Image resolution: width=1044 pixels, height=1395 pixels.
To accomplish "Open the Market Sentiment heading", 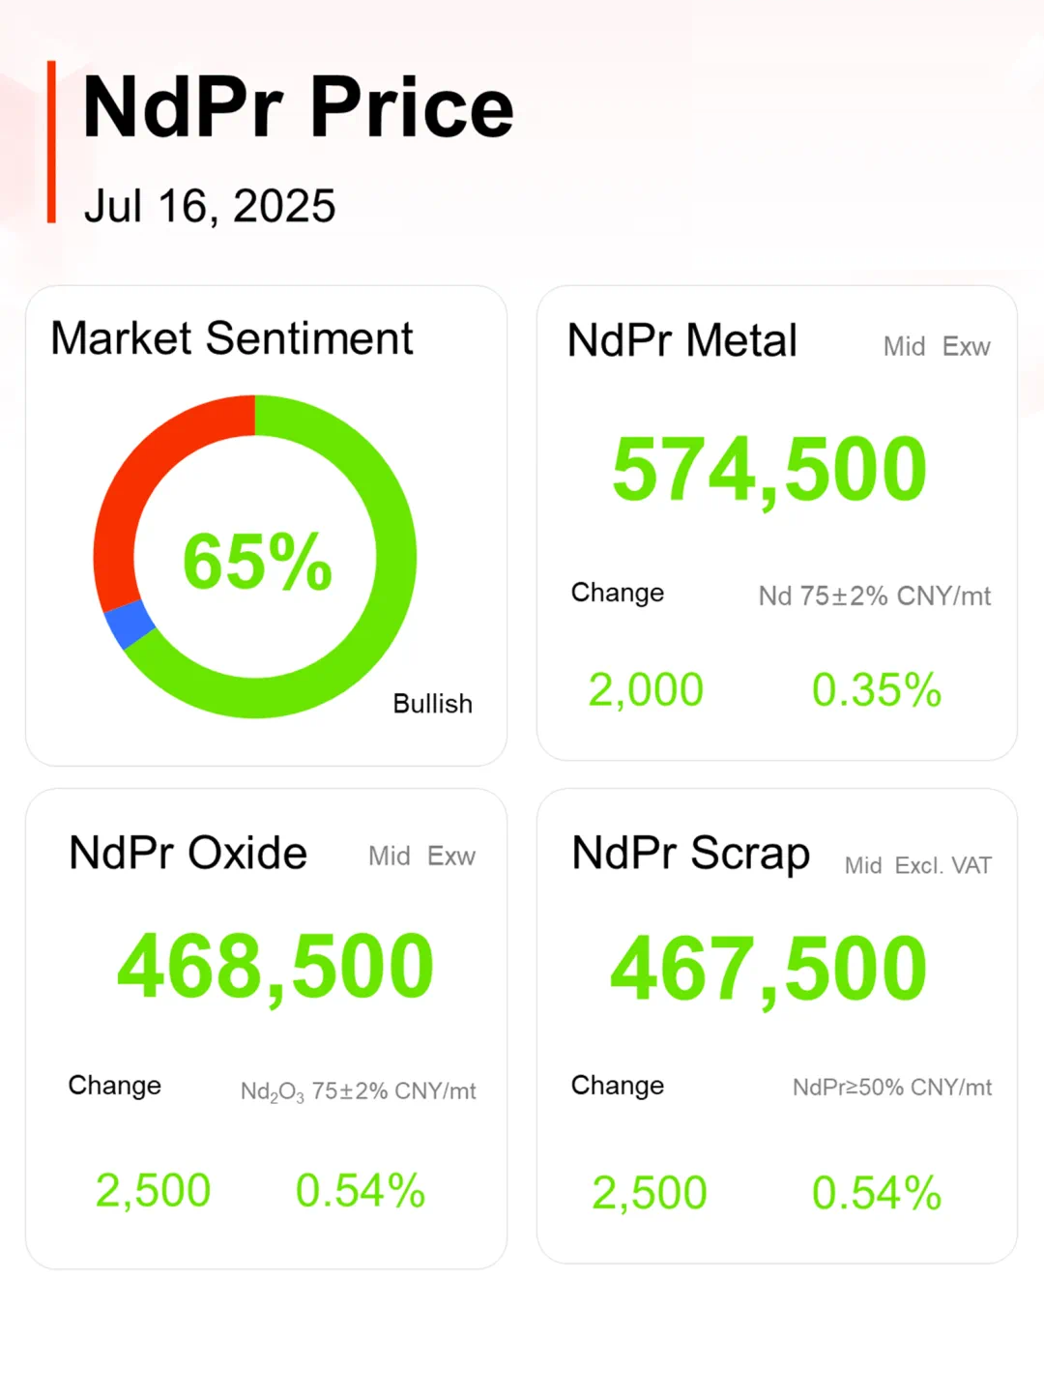I will click(232, 338).
